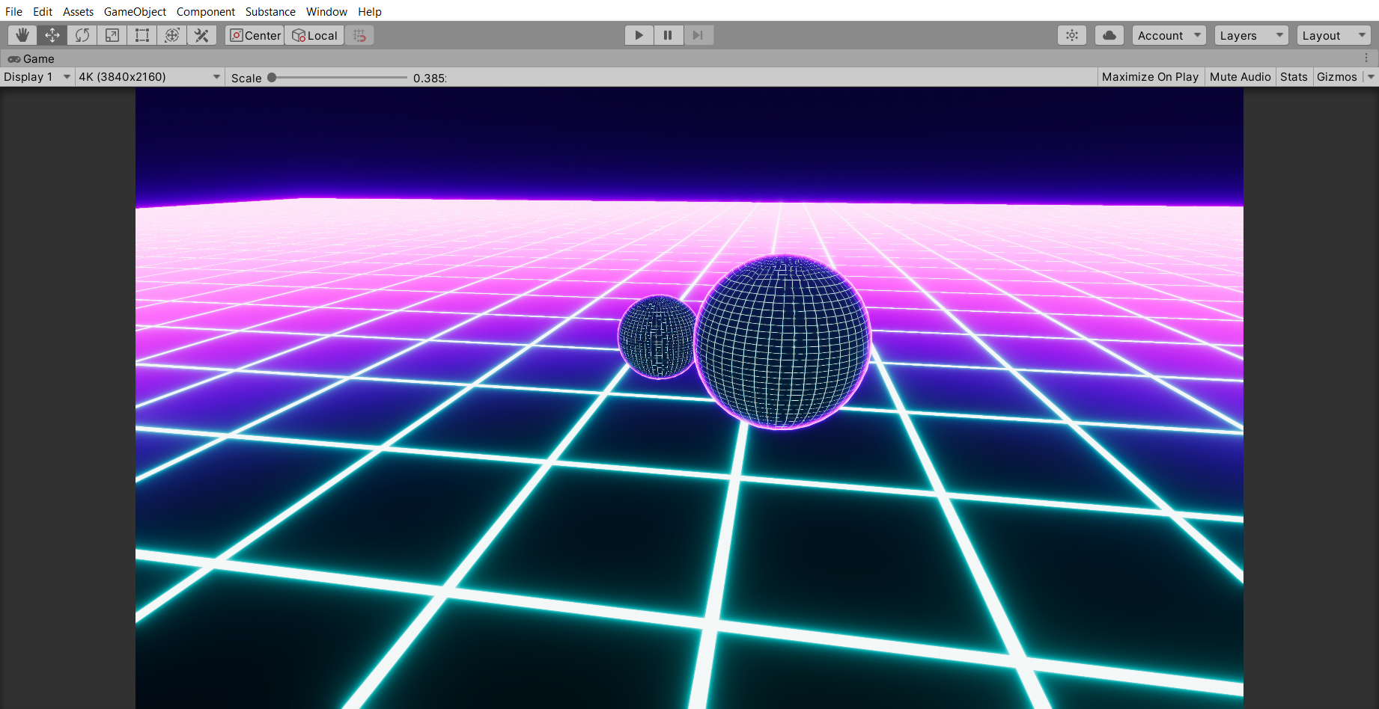1379x709 pixels.
Task: Open the Edit menu
Action: coord(43,11)
